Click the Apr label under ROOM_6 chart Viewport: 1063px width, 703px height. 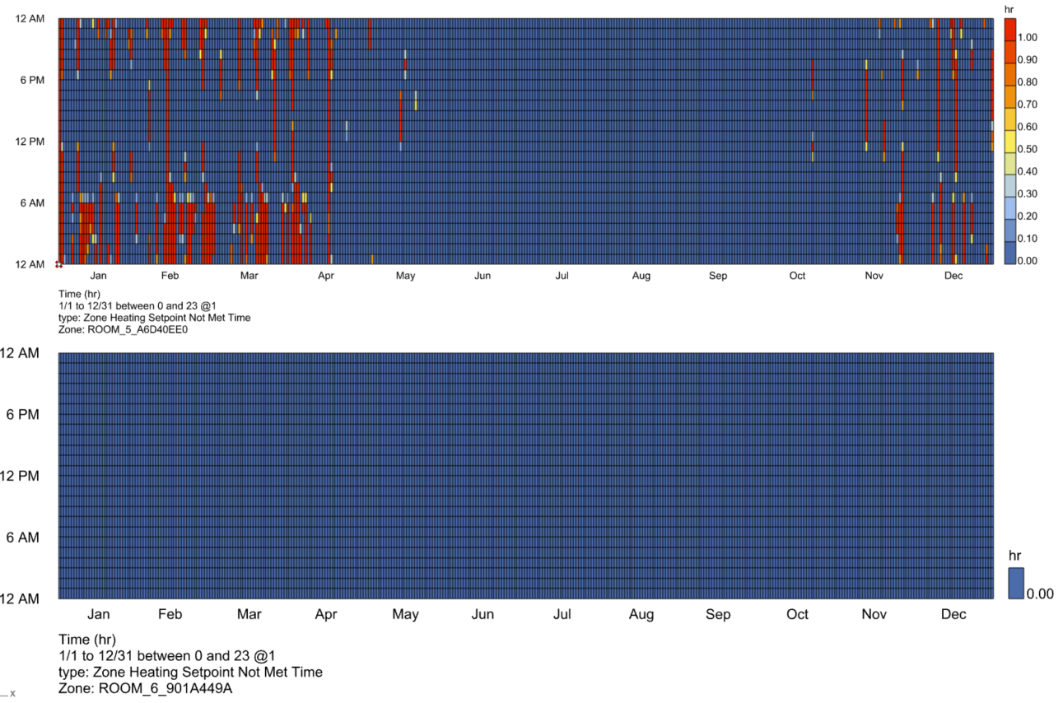326,614
